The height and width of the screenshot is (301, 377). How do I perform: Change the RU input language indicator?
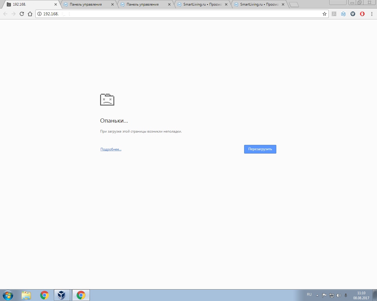(309, 295)
